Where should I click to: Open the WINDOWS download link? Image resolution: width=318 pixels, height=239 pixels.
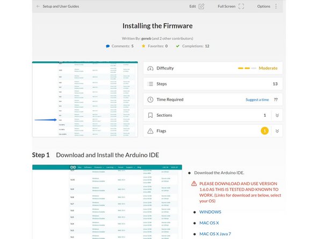[210, 212]
